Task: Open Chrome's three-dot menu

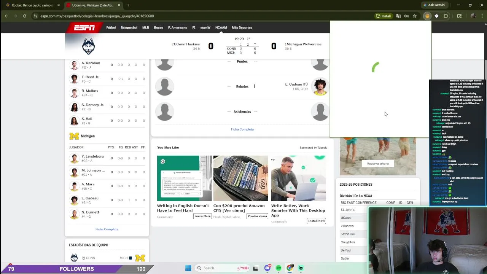Action: (482, 16)
